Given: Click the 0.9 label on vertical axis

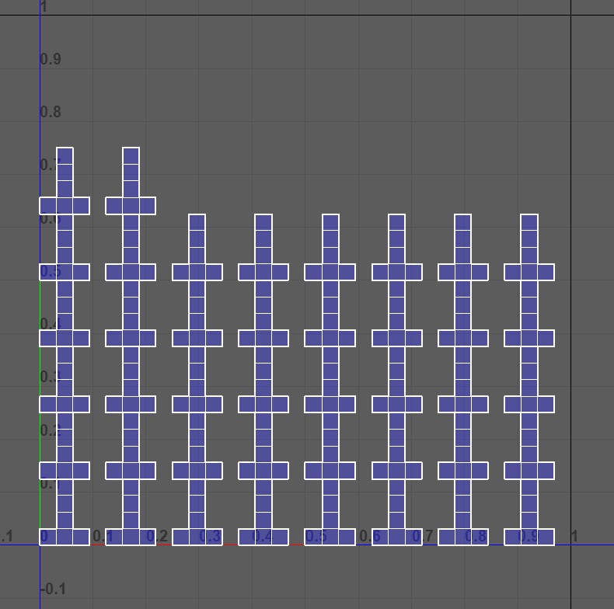Looking at the screenshot, I should (51, 60).
